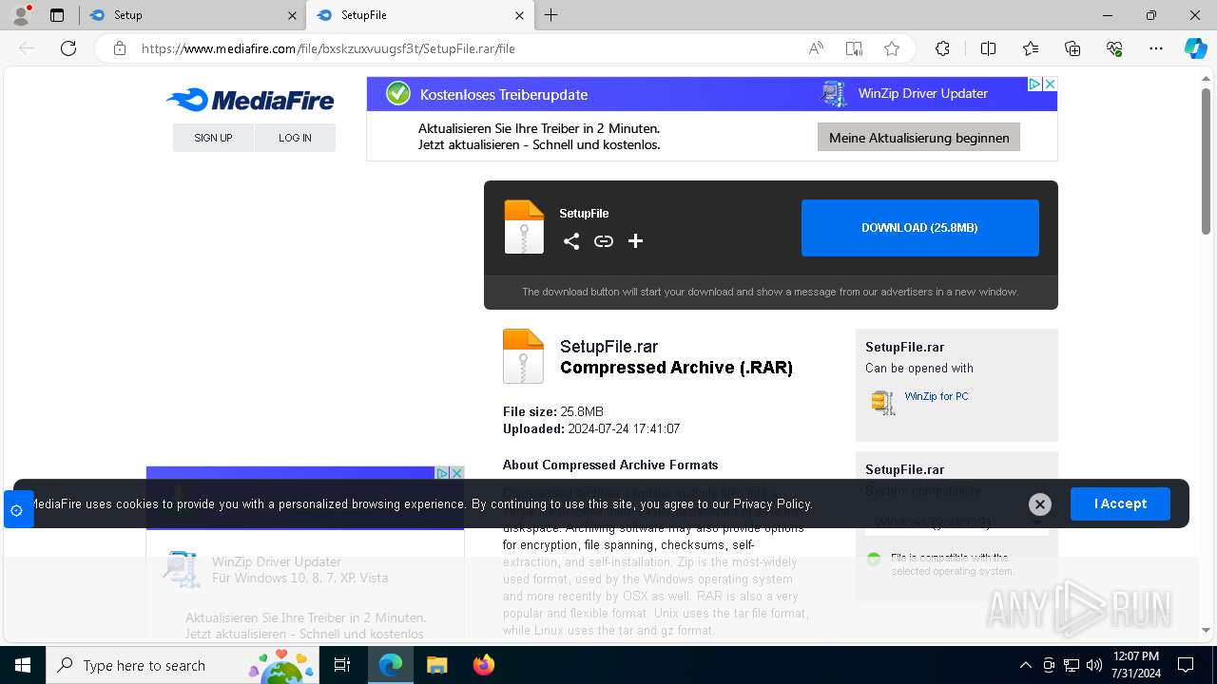Viewport: 1217px width, 684px height.
Task: Click the 25.8MB file size text
Action: (582, 411)
